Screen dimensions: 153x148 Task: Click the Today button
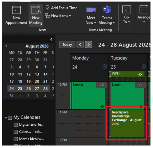(67, 45)
